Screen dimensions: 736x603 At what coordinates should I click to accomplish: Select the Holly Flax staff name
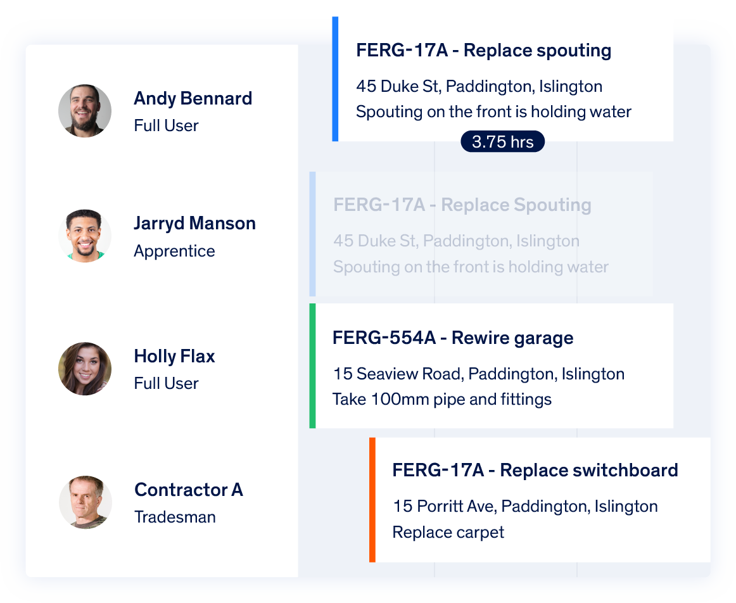point(174,357)
